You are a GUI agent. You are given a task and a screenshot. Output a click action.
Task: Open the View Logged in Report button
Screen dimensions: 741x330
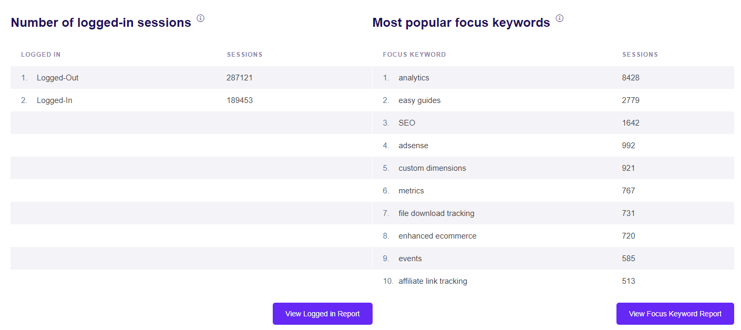coord(322,314)
